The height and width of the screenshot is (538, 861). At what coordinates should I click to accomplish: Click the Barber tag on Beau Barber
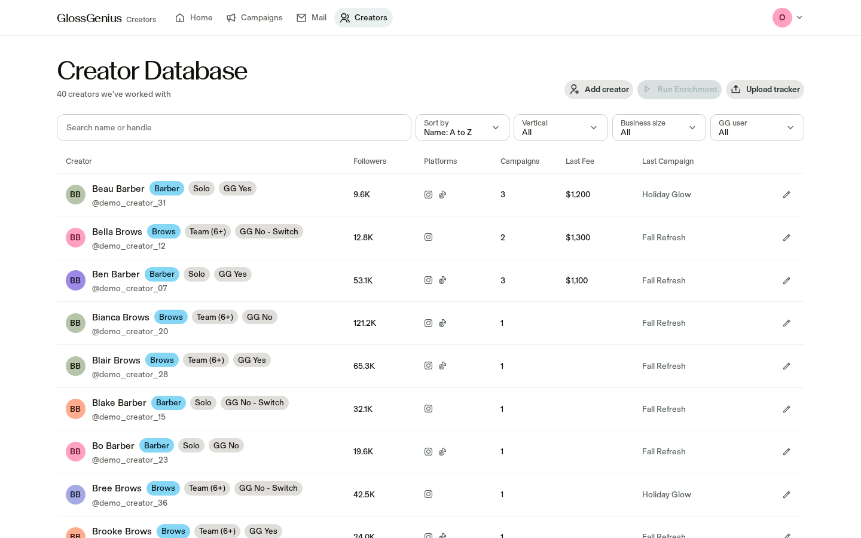point(167,188)
